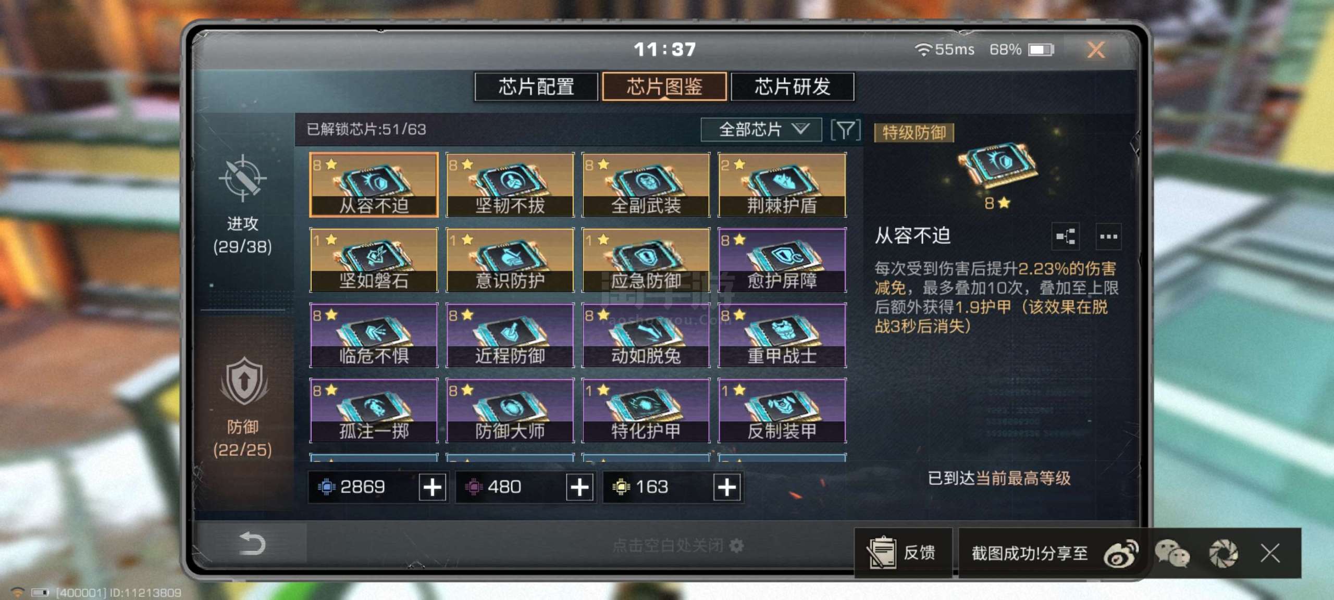Open the 反馈 feedback button
This screenshot has height=600, width=1334.
point(903,553)
